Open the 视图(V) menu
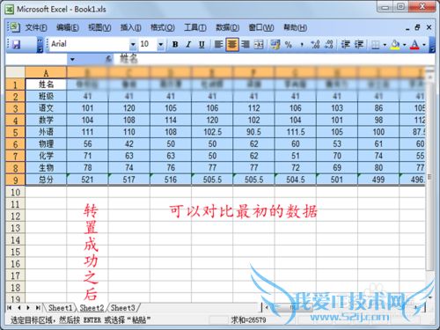 coord(99,27)
